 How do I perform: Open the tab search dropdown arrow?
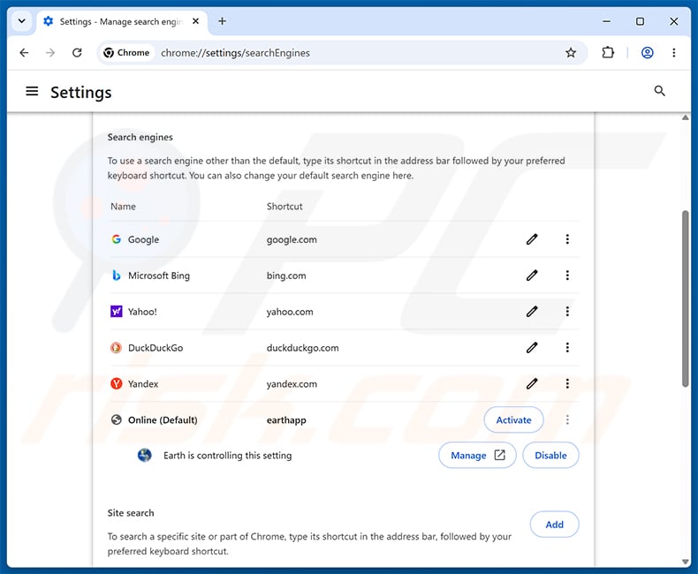pos(21,21)
